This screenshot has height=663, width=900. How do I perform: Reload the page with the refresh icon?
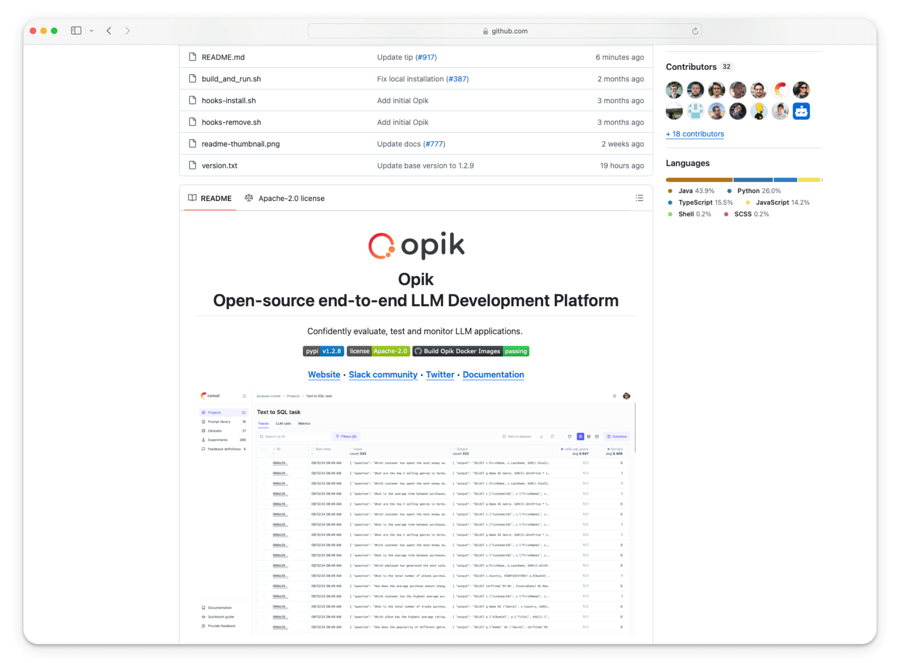pyautogui.click(x=695, y=31)
